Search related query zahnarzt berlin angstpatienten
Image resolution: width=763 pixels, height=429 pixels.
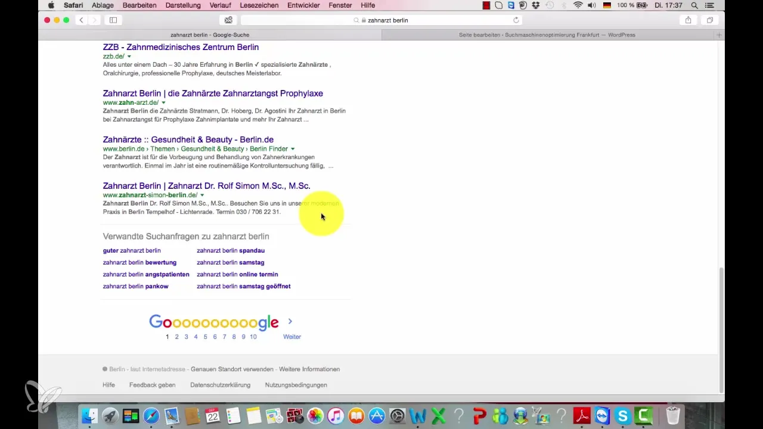[x=146, y=275]
